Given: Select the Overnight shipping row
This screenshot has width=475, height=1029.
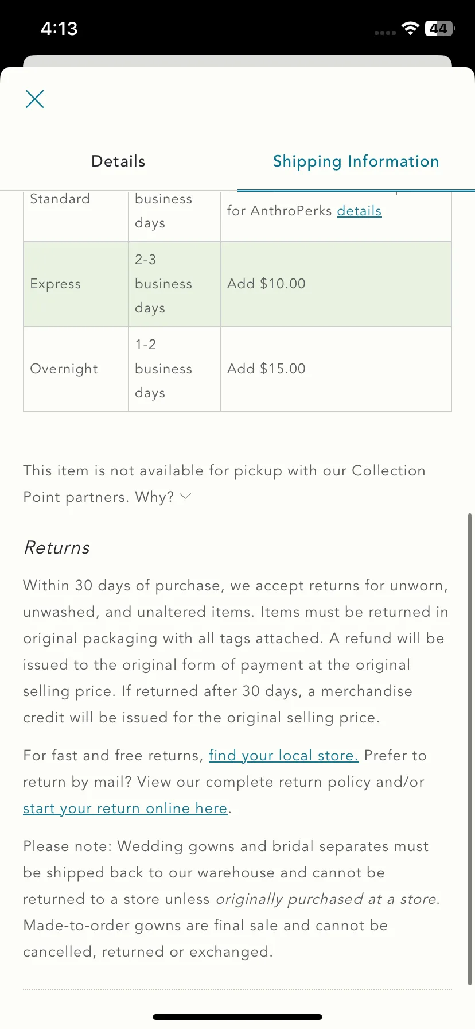Looking at the screenshot, I should 237,369.
